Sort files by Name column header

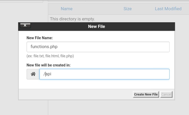click(66, 9)
